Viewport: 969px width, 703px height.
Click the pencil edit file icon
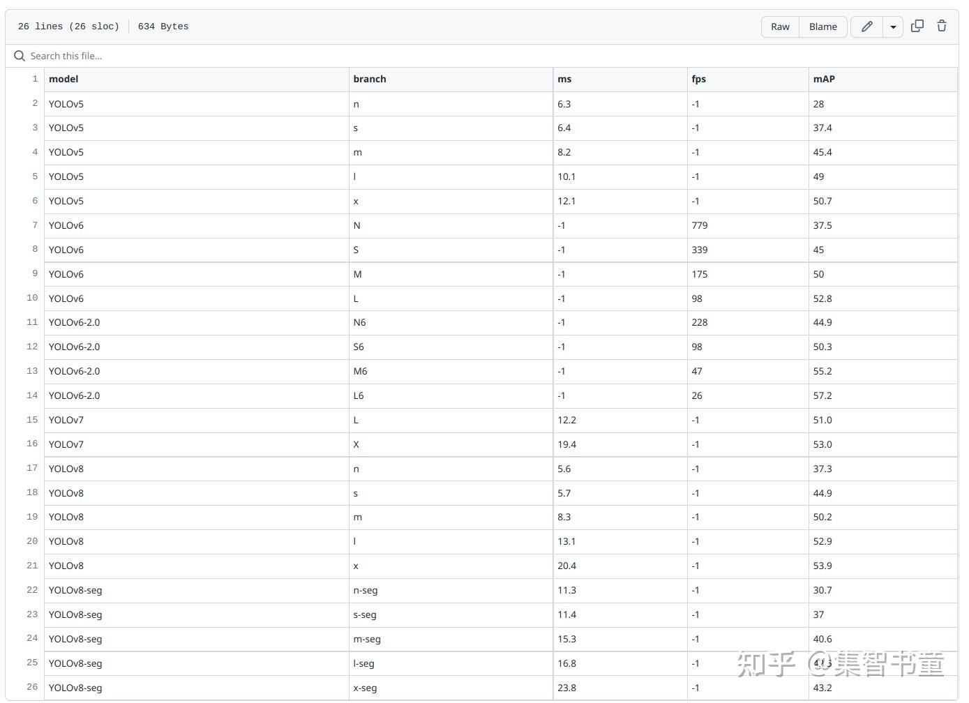click(x=866, y=27)
